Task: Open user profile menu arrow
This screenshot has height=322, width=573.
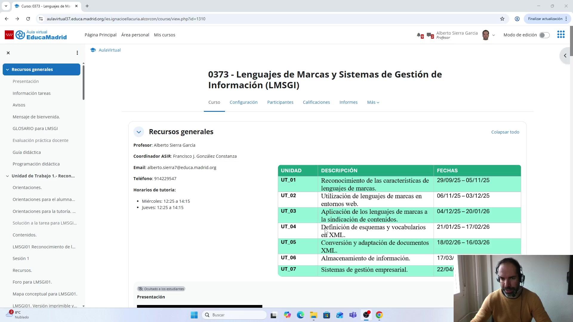Action: 494,35
